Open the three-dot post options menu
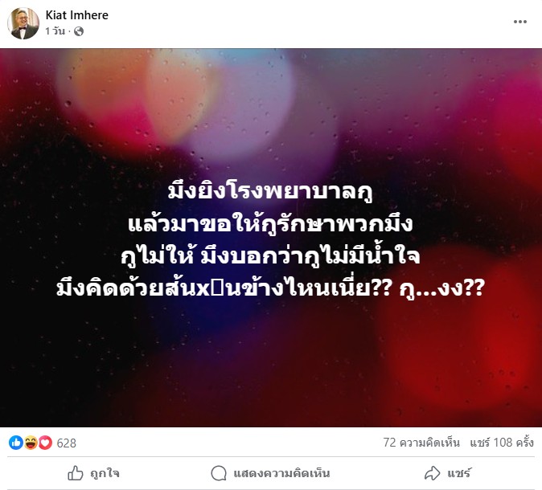Image resolution: width=542 pixels, height=490 pixels. 519,22
